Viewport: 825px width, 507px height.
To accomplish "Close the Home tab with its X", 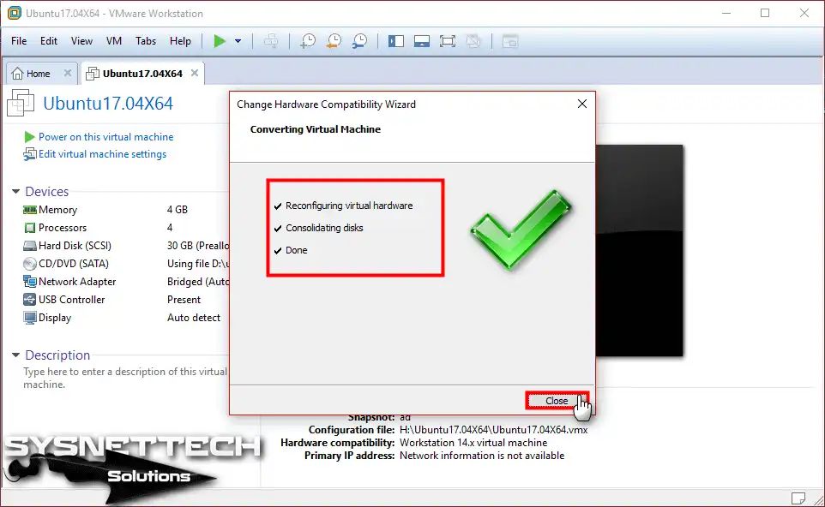I will point(68,73).
